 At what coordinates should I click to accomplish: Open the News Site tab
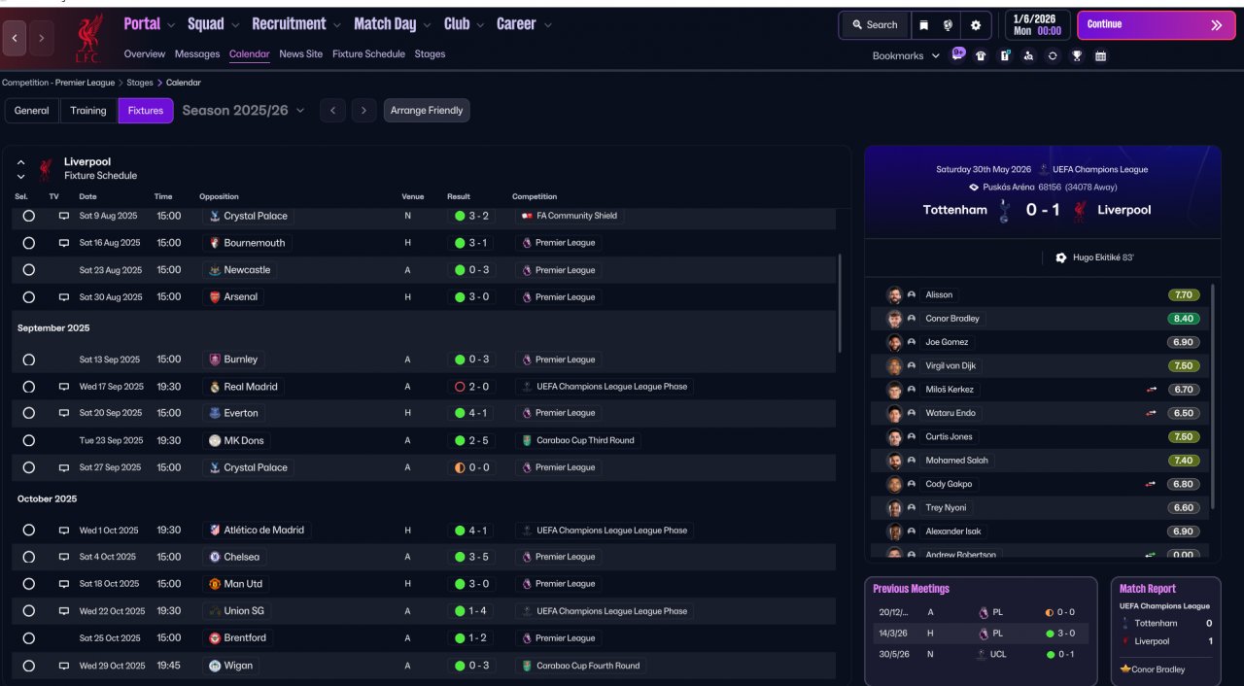click(300, 54)
